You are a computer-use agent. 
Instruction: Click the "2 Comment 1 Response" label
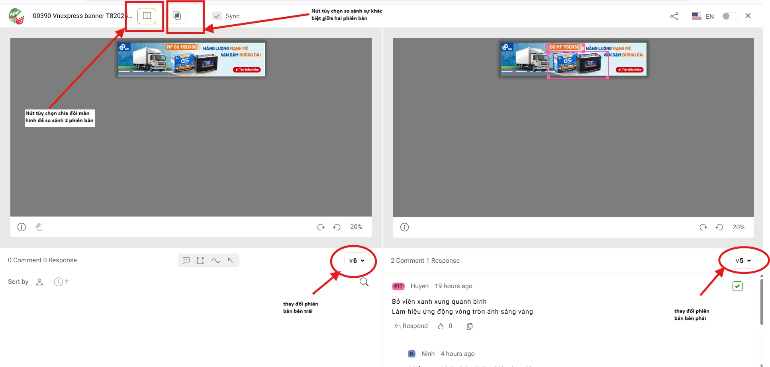(425, 261)
